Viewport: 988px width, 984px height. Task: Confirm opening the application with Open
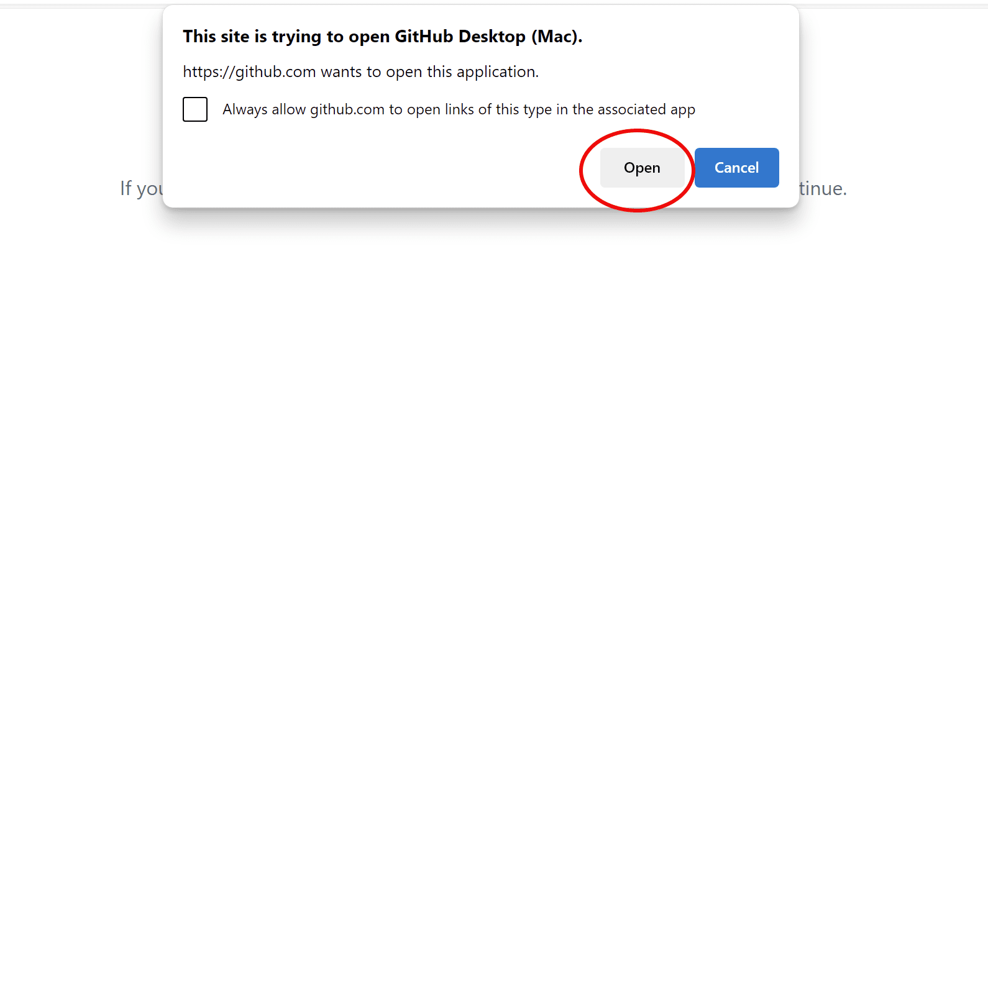click(x=642, y=168)
